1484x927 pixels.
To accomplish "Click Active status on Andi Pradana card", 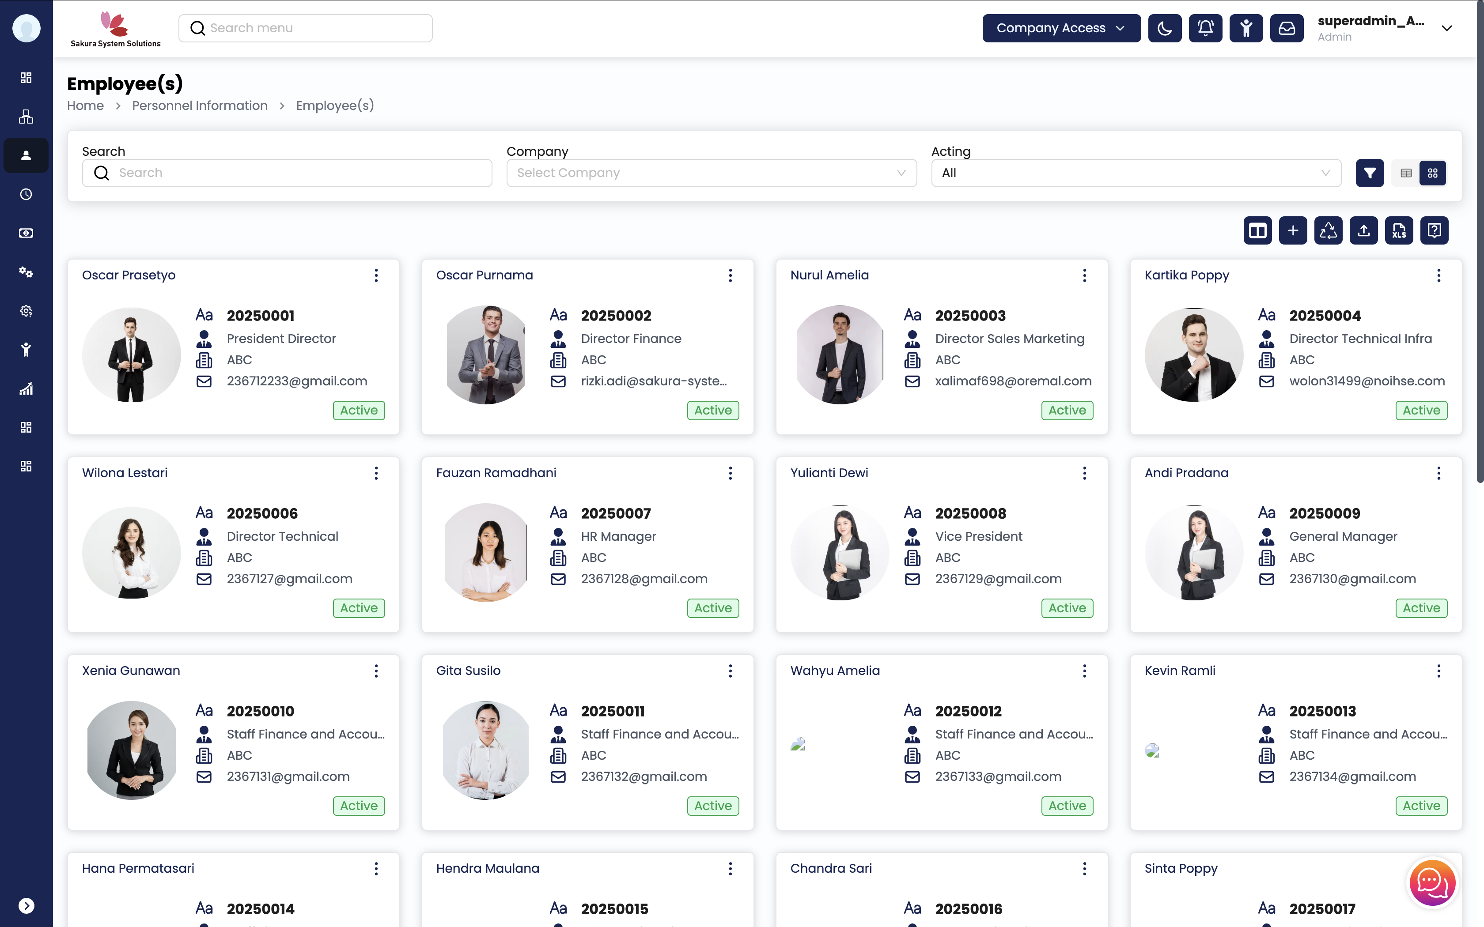I will click(1421, 608).
